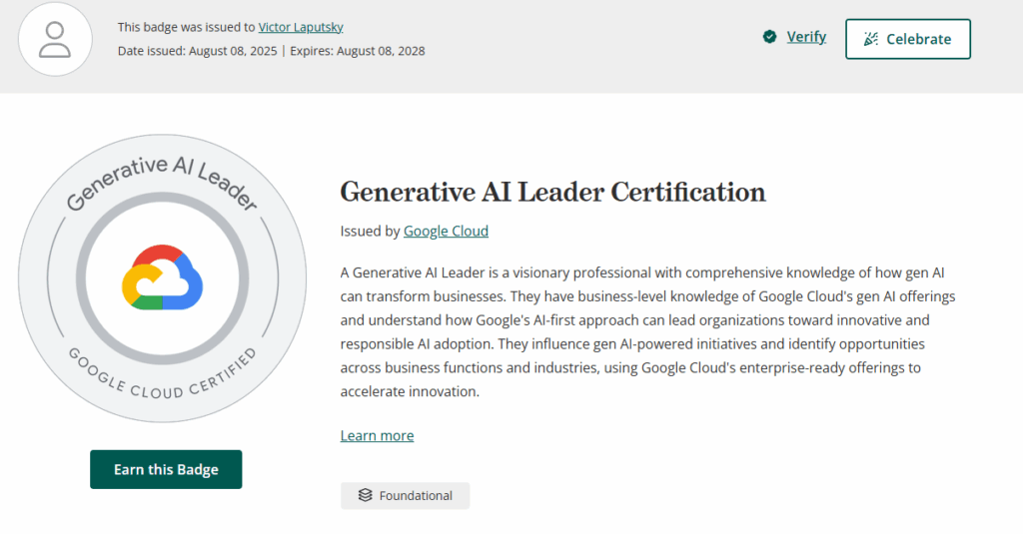Click the Expires August 08, 2028 text
The width and height of the screenshot is (1023, 534).
[358, 51]
